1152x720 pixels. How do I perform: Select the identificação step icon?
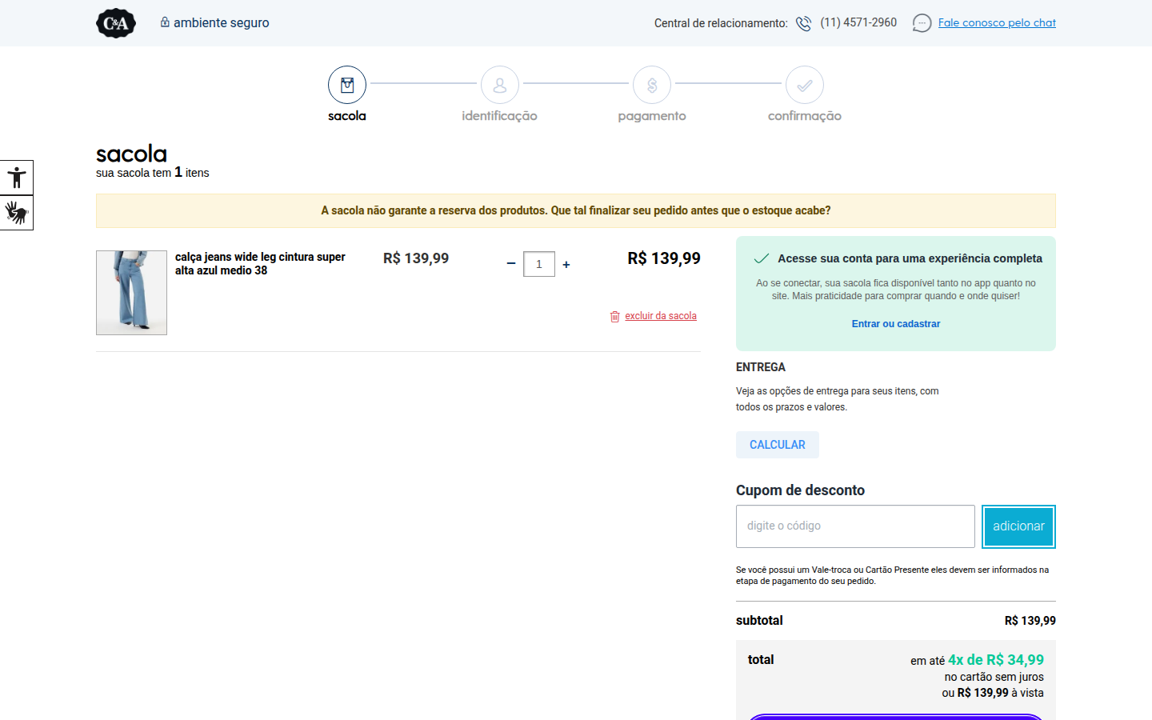500,85
